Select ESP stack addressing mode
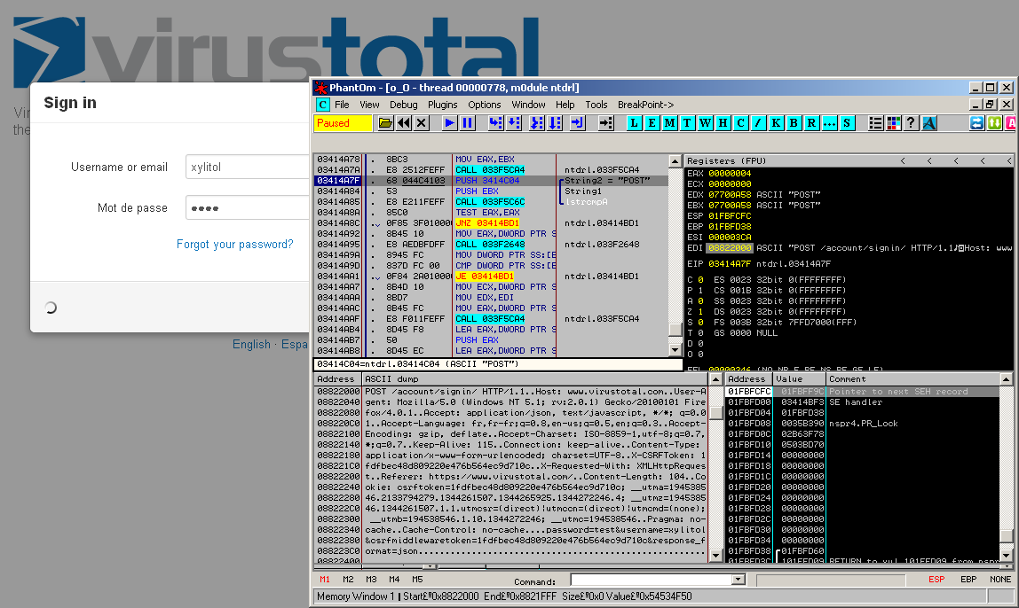The image size is (1019, 608). pos(936,580)
